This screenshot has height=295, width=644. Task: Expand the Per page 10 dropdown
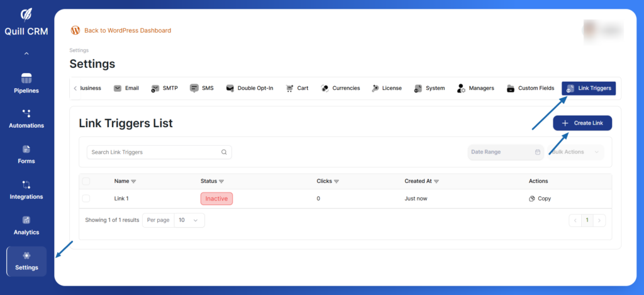point(189,220)
